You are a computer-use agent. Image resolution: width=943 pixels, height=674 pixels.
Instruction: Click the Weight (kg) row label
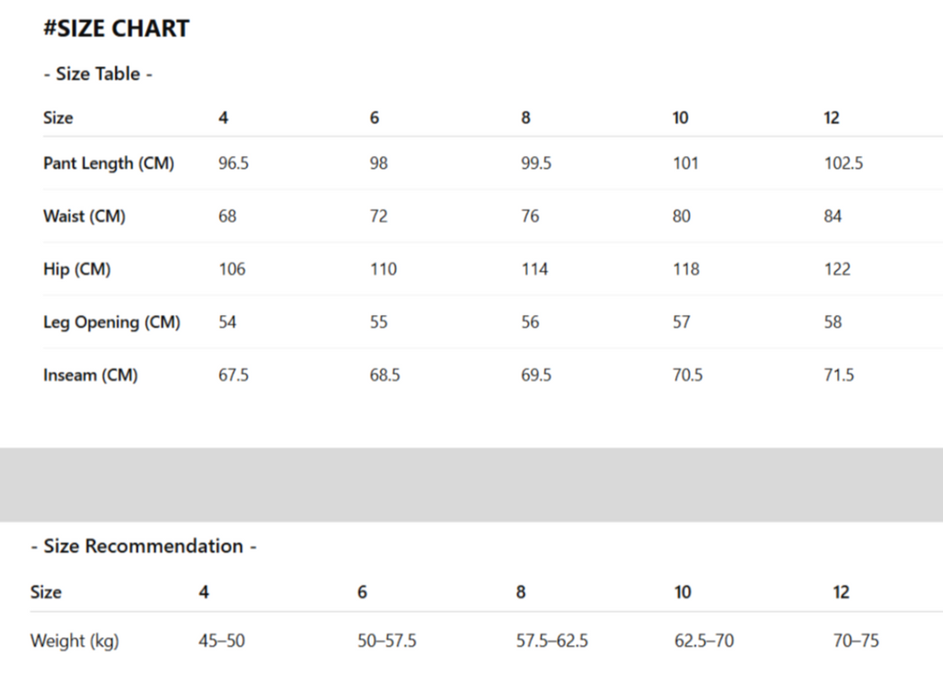pos(75,641)
